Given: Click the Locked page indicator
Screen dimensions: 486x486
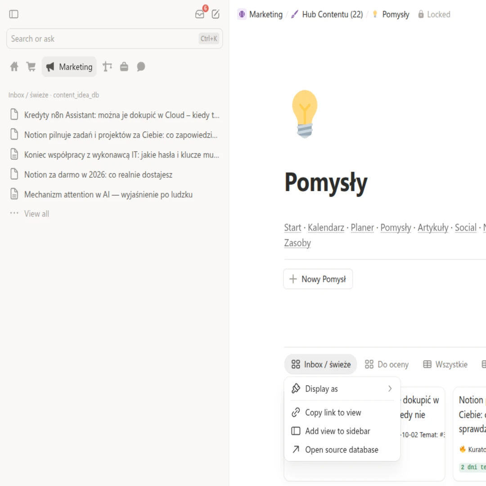Looking at the screenshot, I should 434,14.
